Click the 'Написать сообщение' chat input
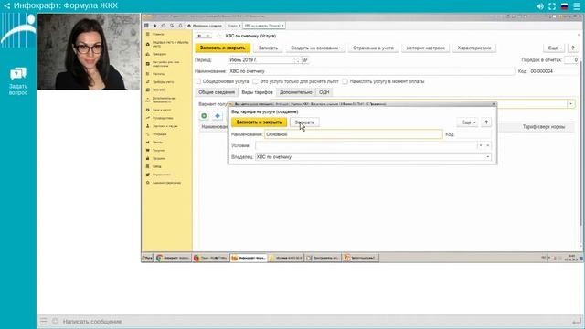585x329 pixels. (315, 321)
